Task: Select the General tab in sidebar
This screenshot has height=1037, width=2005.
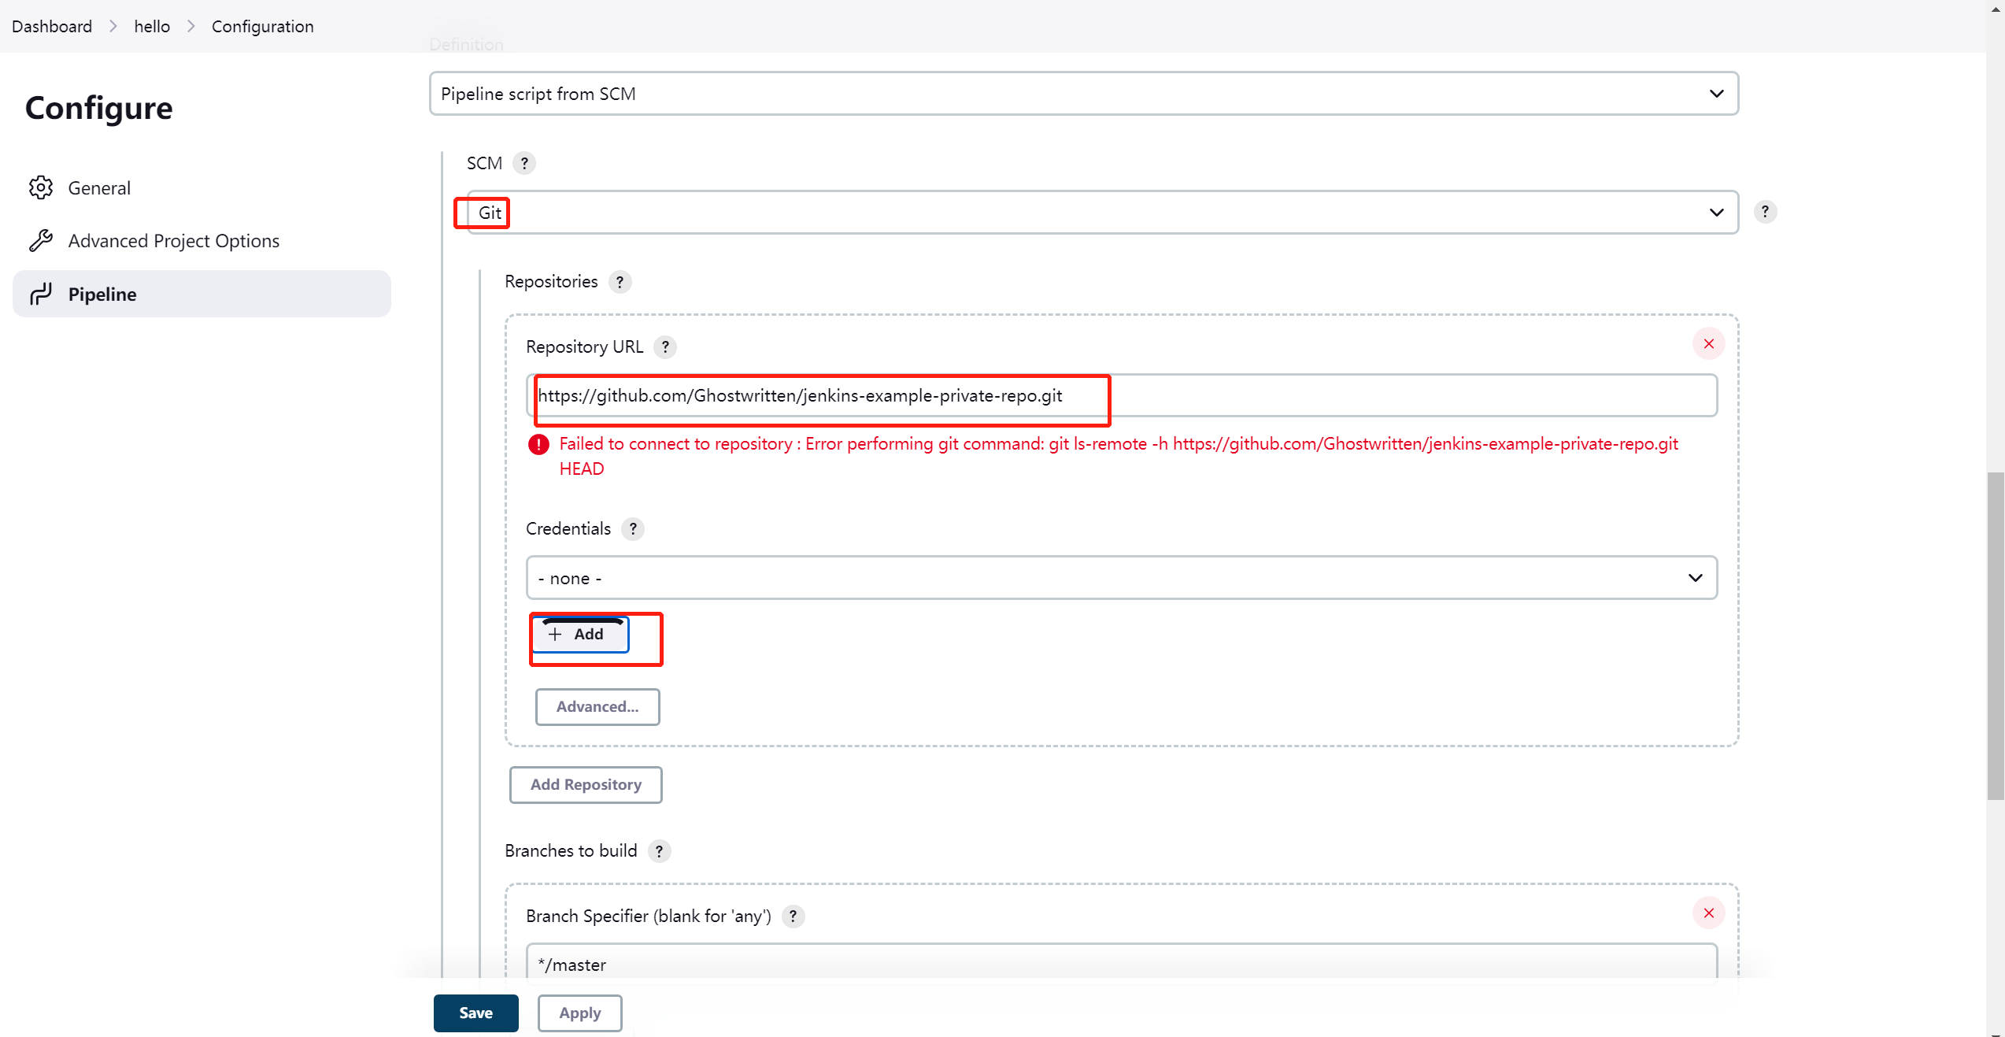Action: (x=99, y=188)
